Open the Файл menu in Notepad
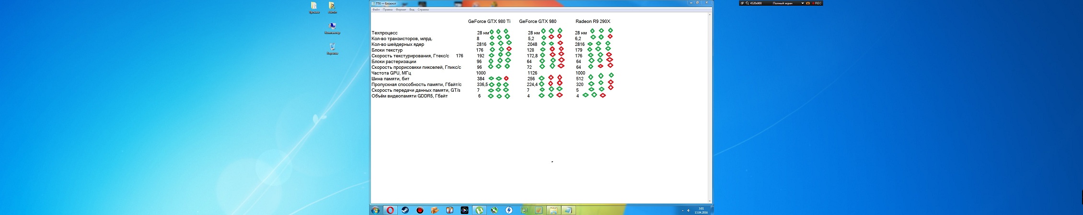The image size is (1083, 215). 376,10
